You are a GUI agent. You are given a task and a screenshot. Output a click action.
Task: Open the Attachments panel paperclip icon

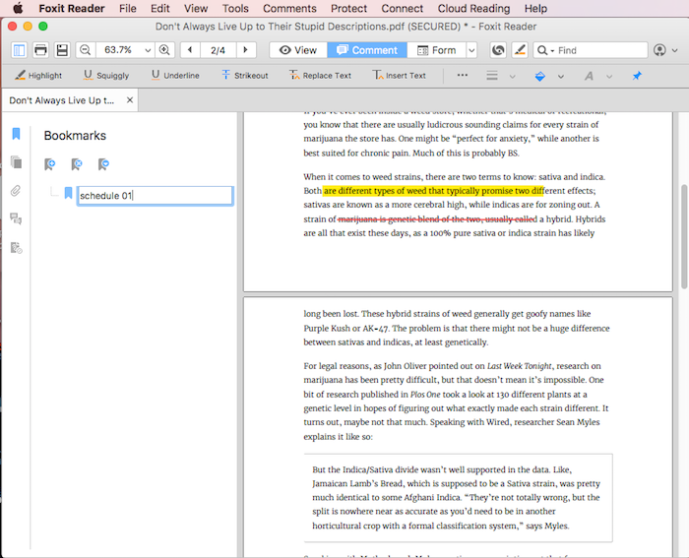[x=16, y=191]
